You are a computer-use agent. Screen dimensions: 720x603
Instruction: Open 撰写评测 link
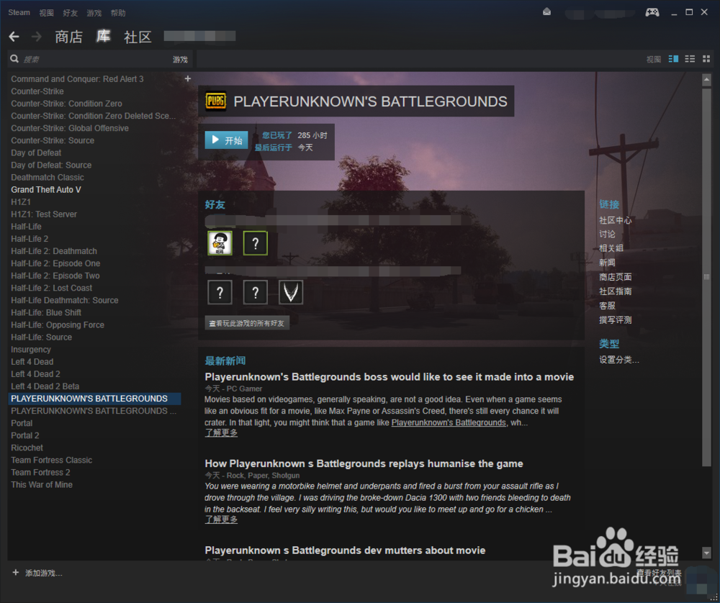point(616,320)
